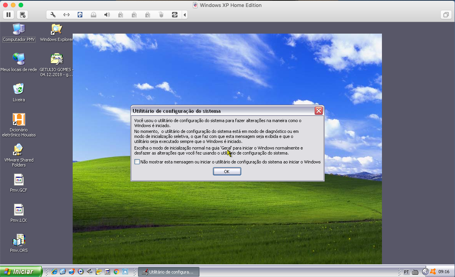This screenshot has height=277, width=455.
Task: Launch Internet Explorer from quick launch
Action: [54, 272]
